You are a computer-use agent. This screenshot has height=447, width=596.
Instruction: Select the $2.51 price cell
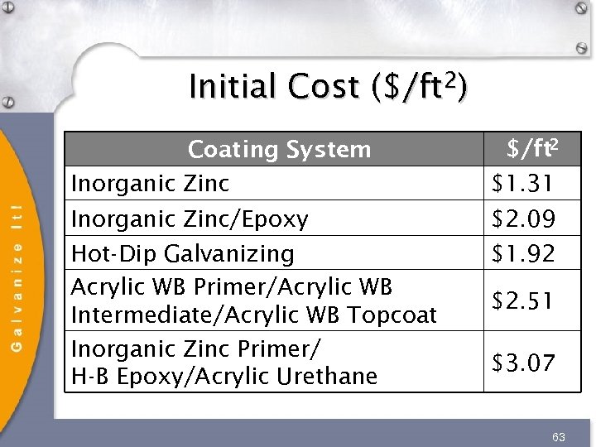tap(523, 300)
